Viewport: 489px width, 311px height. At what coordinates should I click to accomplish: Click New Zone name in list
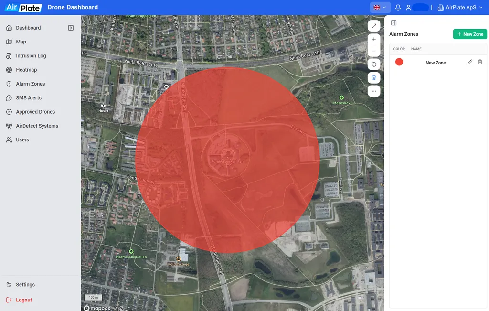pyautogui.click(x=436, y=63)
